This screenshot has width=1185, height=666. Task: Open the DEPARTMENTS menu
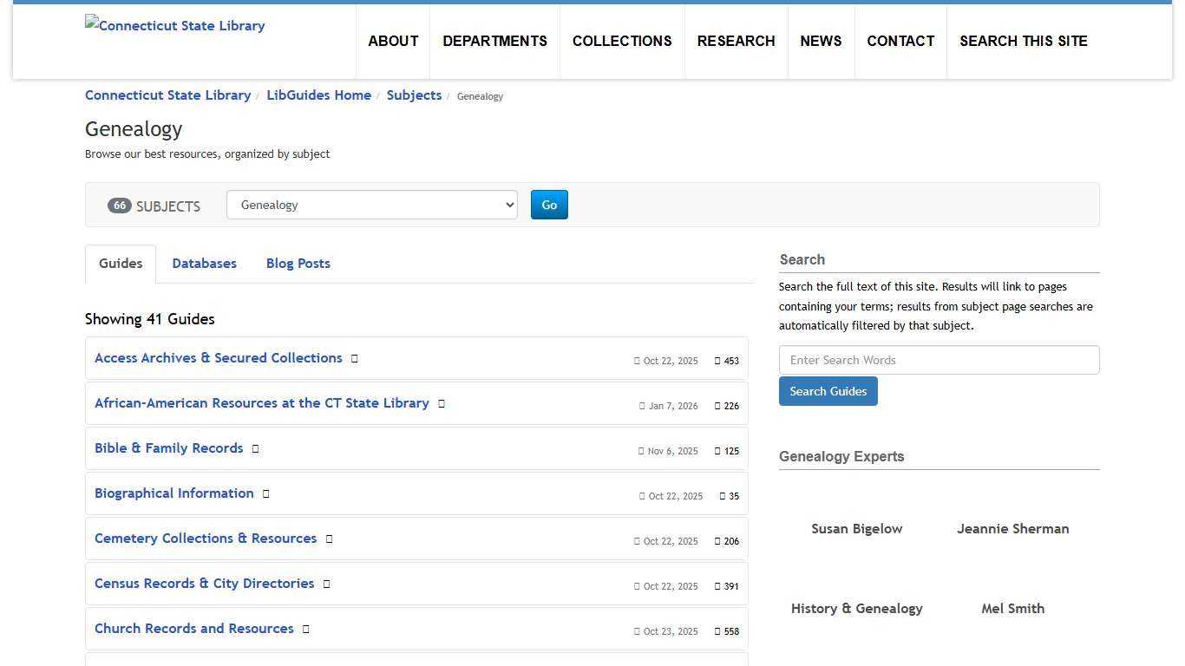point(494,41)
